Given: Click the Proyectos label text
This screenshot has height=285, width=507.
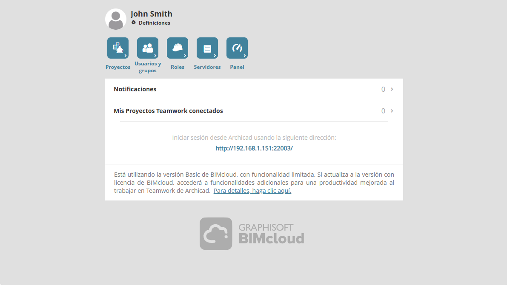Looking at the screenshot, I should [117, 67].
